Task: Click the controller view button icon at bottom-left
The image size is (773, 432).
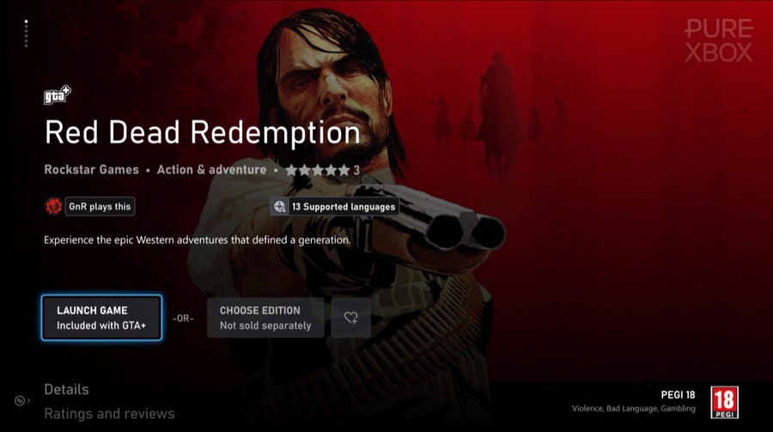Action: tap(19, 400)
